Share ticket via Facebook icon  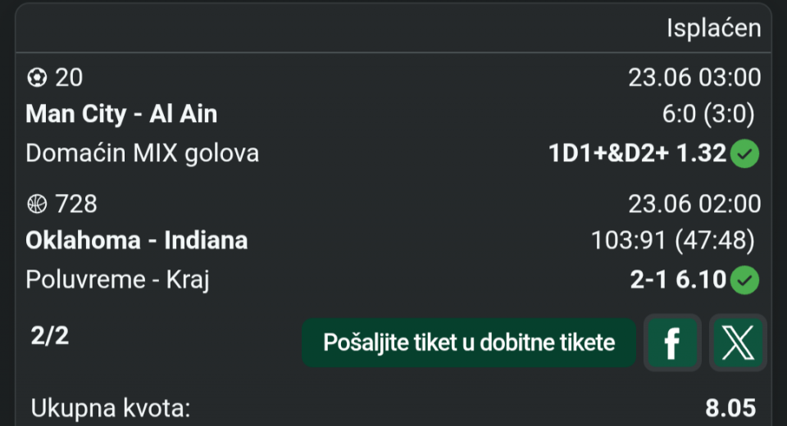pyautogui.click(x=672, y=342)
